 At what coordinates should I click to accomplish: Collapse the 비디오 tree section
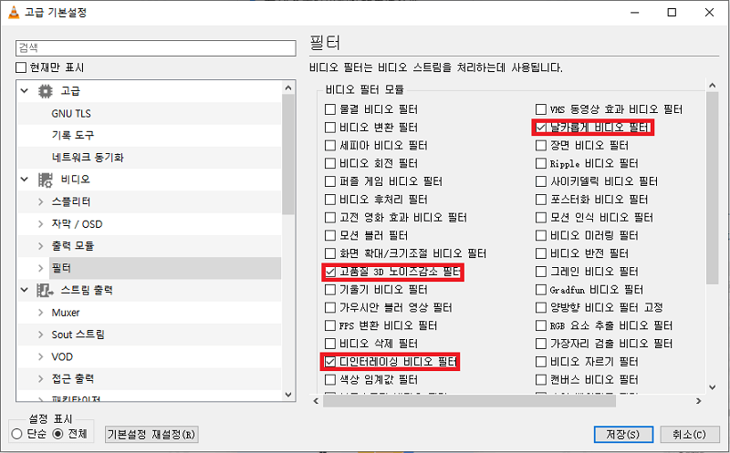click(25, 180)
